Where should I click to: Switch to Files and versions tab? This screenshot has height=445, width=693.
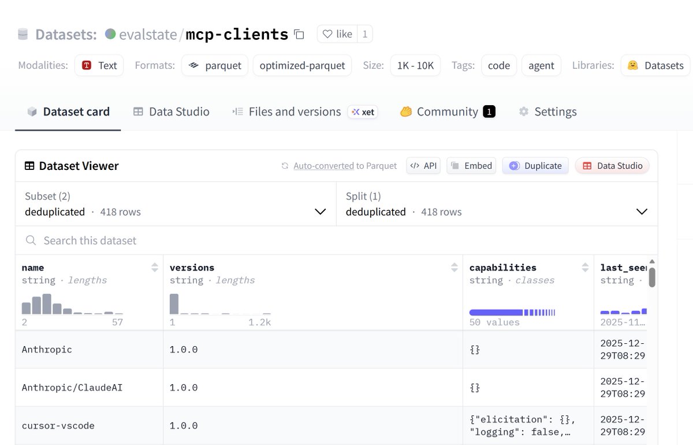point(286,112)
